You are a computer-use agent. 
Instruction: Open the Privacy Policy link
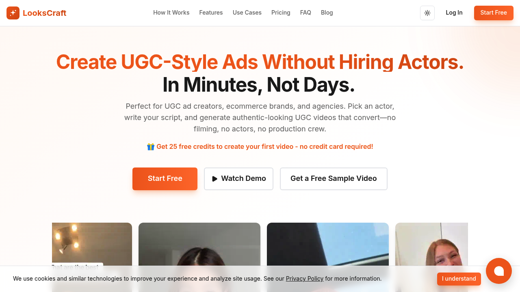(x=305, y=279)
